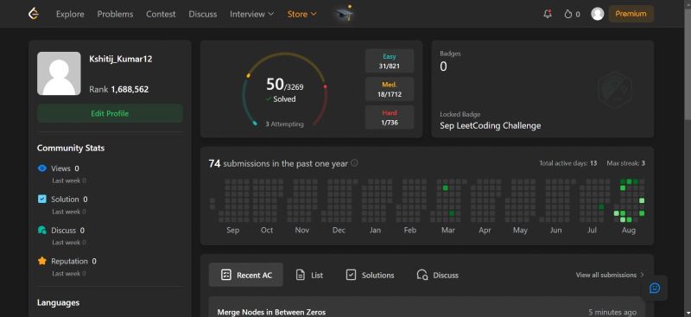Open Discuss from the top navigation
This screenshot has height=317, width=691.
point(203,14)
